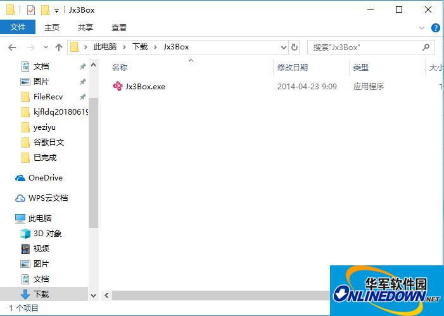
Task: Open the 文件 ribbon tab
Action: 18,27
